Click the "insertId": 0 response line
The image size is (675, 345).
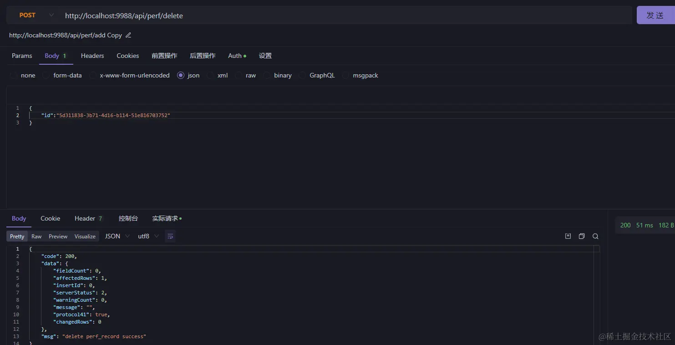74,285
